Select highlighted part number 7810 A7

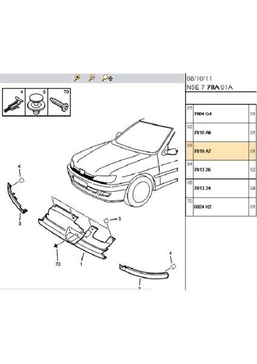(202, 151)
